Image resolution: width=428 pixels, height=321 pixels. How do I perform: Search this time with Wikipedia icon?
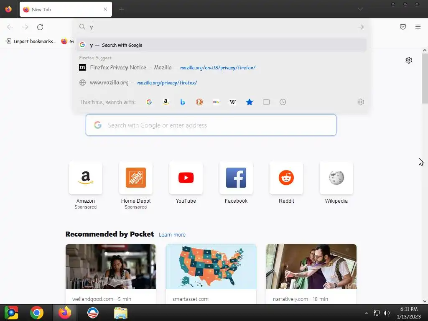point(233,102)
